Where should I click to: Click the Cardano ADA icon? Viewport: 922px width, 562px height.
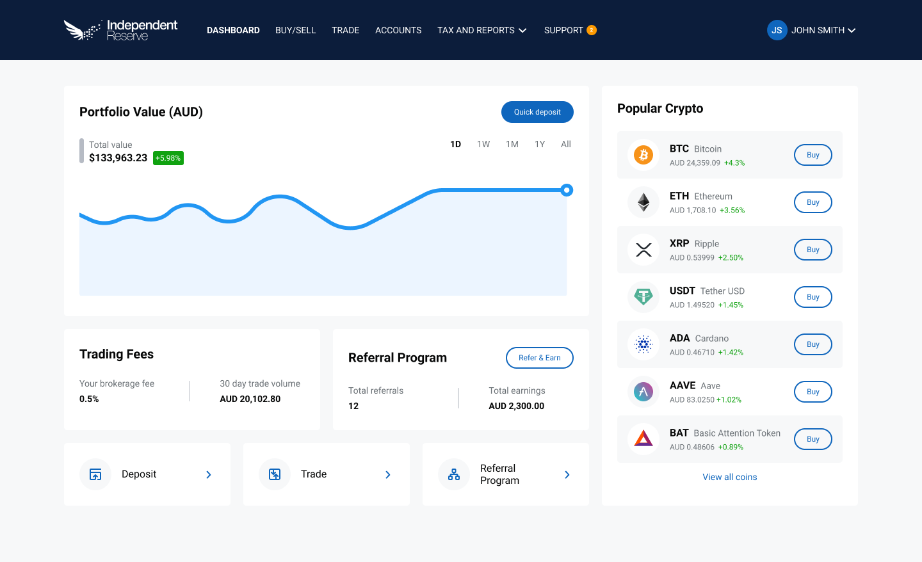point(643,344)
